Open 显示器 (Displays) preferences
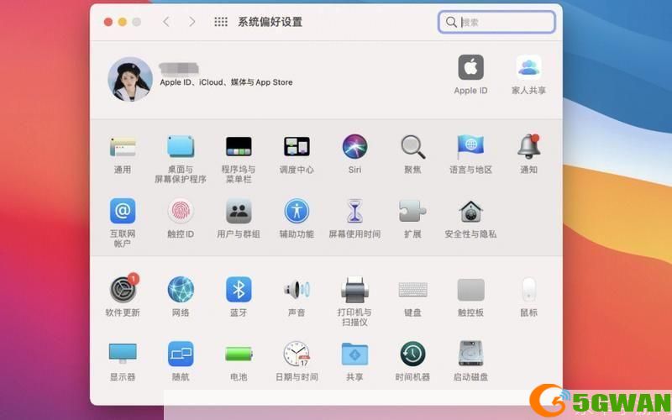Image resolution: width=672 pixels, height=420 pixels. (123, 354)
